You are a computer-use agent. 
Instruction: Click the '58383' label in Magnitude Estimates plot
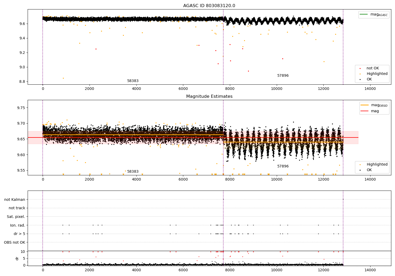coord(133,172)
